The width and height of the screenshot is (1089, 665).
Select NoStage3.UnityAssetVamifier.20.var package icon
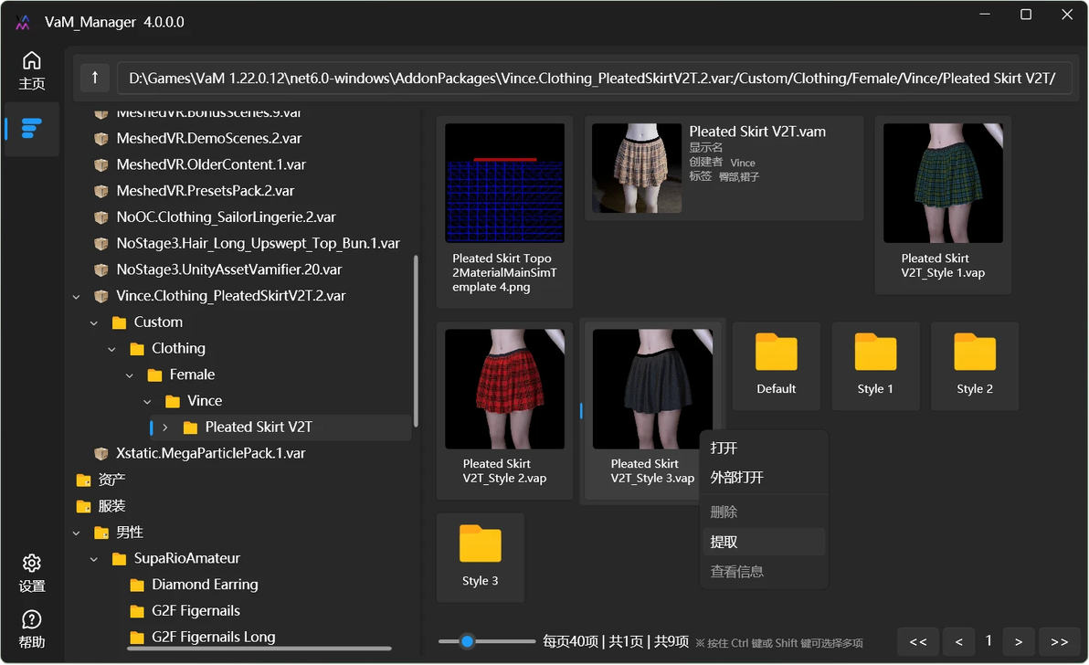tap(101, 269)
